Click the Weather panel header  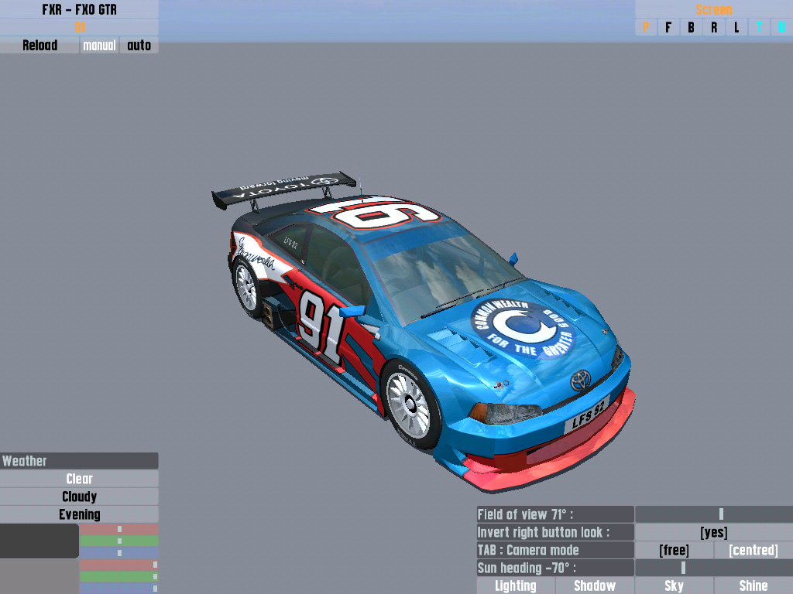(79, 461)
